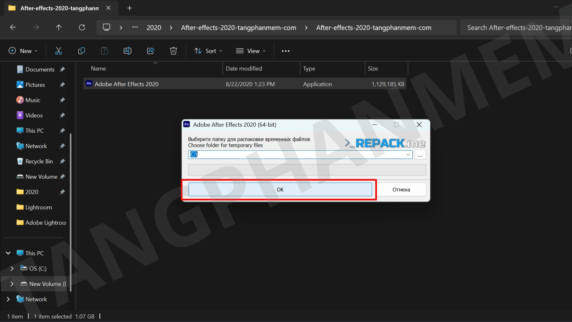Expand the OS (C:) drive node
Viewport: 572px width, 322px height.
(12, 269)
